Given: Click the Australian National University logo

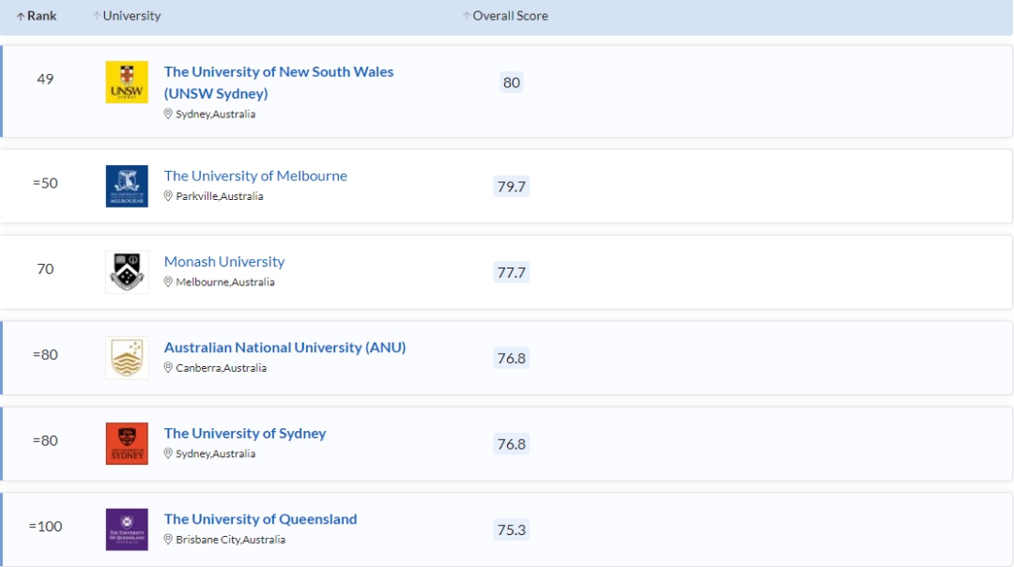Looking at the screenshot, I should 127,358.
